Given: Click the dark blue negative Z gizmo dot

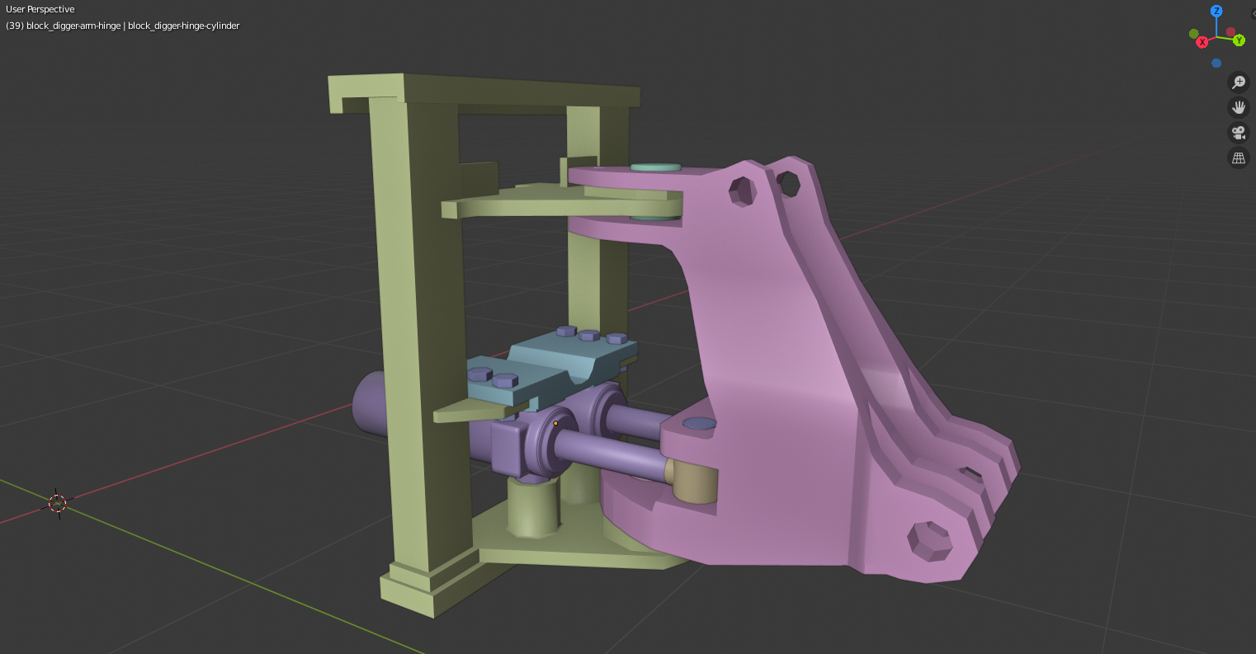Looking at the screenshot, I should 1216,63.
